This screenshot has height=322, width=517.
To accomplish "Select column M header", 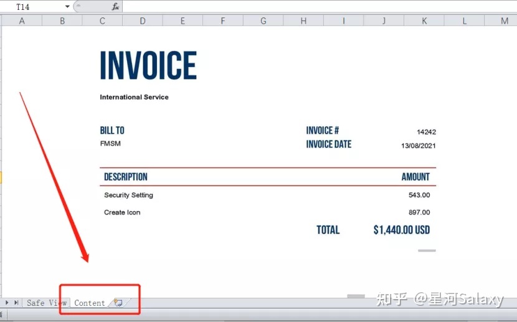I will coord(504,21).
